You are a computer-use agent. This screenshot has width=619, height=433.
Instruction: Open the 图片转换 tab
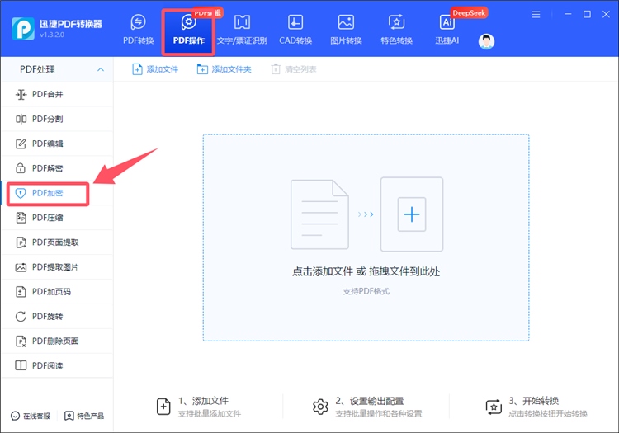[346, 29]
